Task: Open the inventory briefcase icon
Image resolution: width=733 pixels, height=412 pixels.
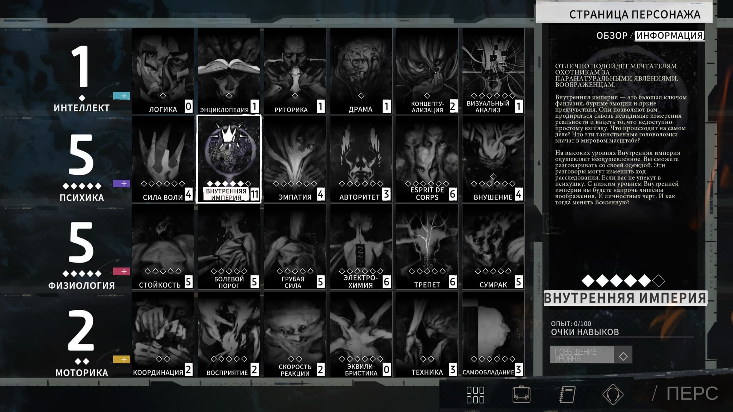Action: tap(521, 394)
